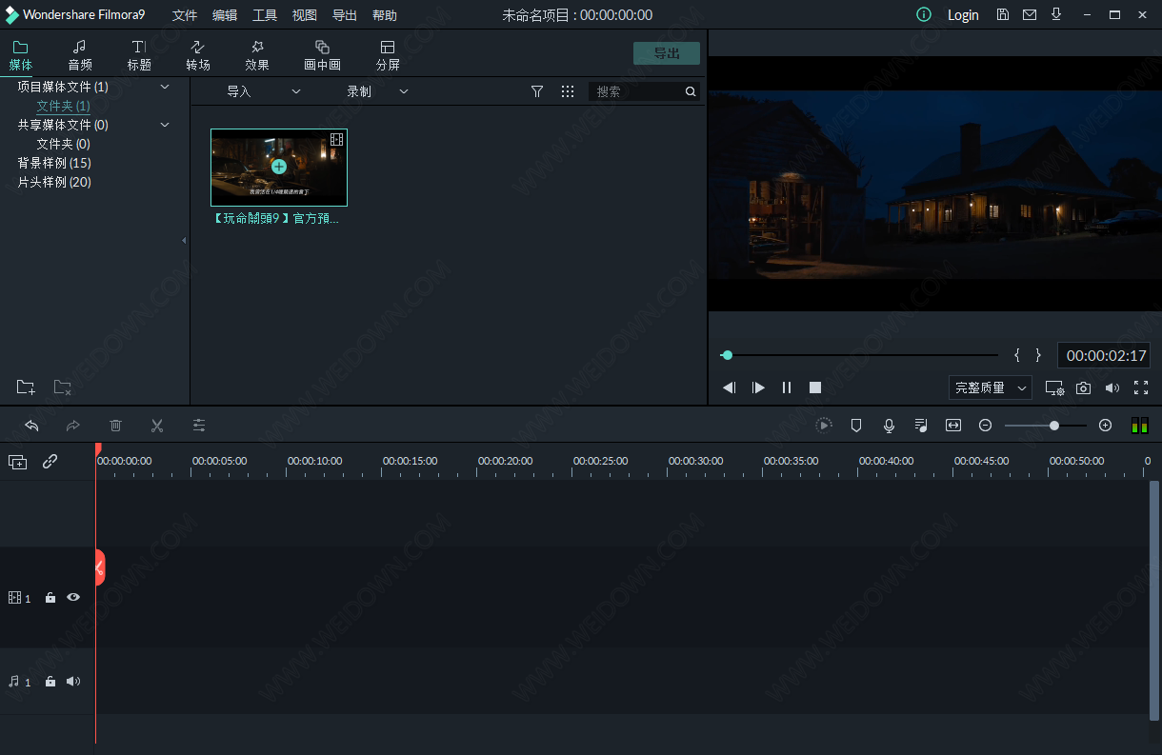The width and height of the screenshot is (1162, 755).
Task: Open the 完整质量 quality dropdown
Action: tap(991, 387)
